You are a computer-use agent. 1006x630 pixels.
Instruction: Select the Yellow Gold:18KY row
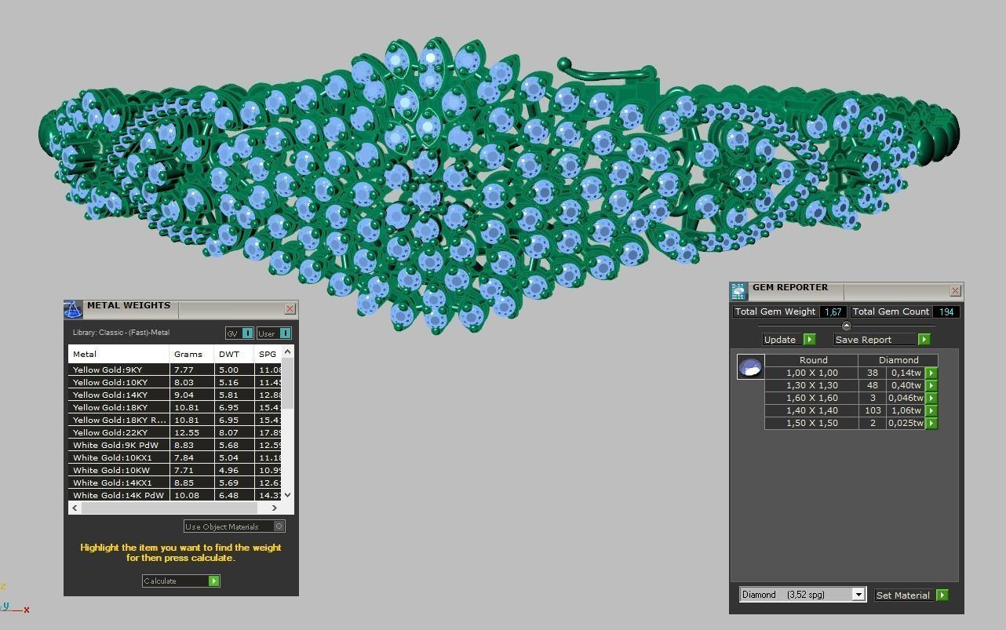(118, 408)
